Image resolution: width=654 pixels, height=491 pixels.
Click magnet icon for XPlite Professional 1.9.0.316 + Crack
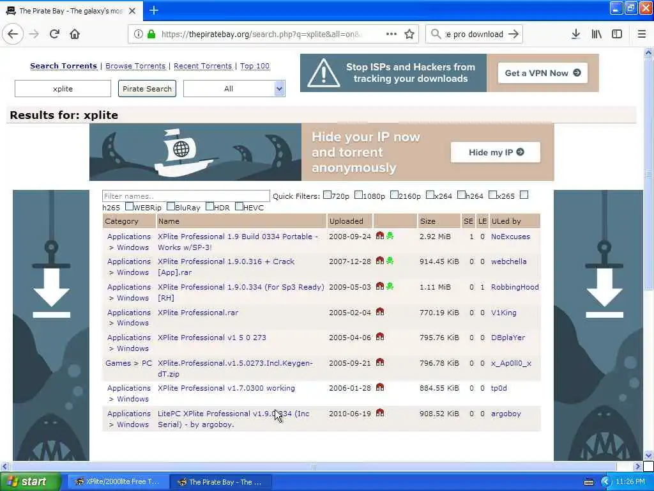coord(379,261)
